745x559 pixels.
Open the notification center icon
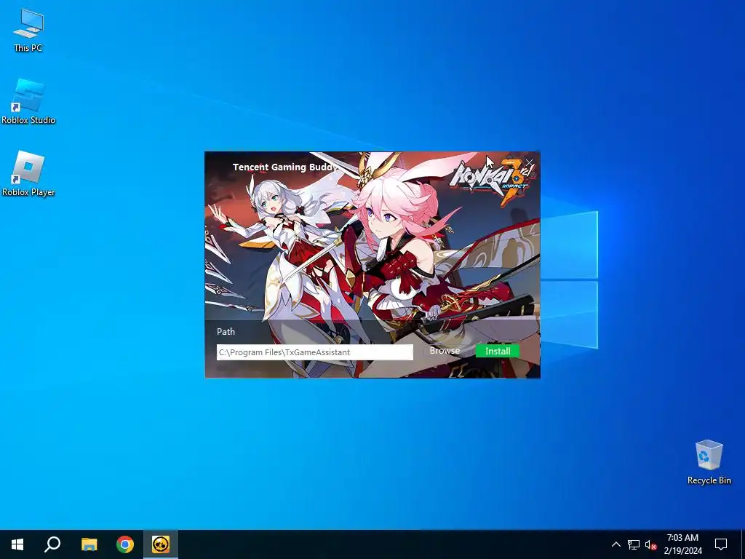pyautogui.click(x=721, y=544)
